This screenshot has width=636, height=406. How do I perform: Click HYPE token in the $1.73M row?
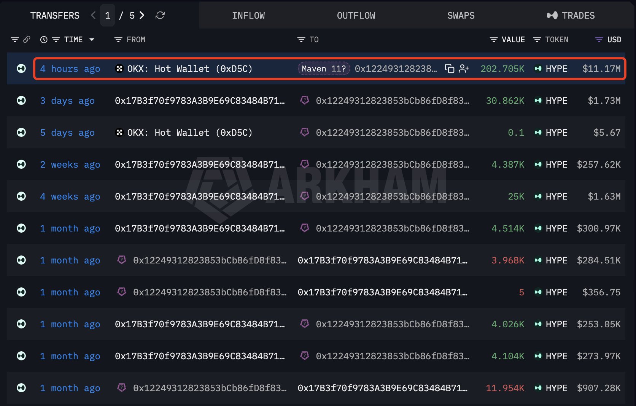556,101
